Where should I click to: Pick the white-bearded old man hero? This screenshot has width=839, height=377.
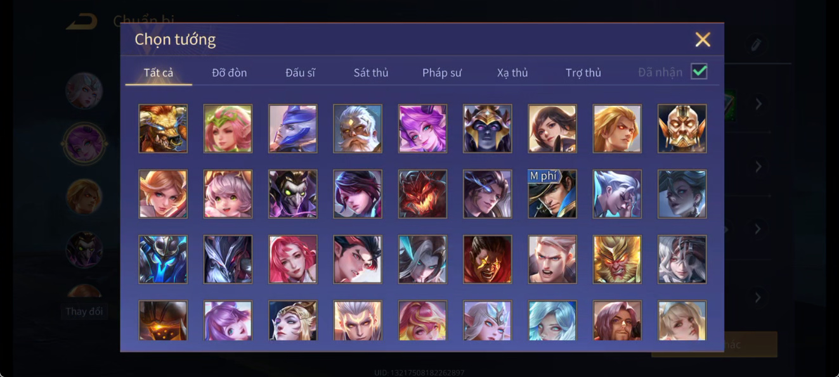click(x=358, y=129)
